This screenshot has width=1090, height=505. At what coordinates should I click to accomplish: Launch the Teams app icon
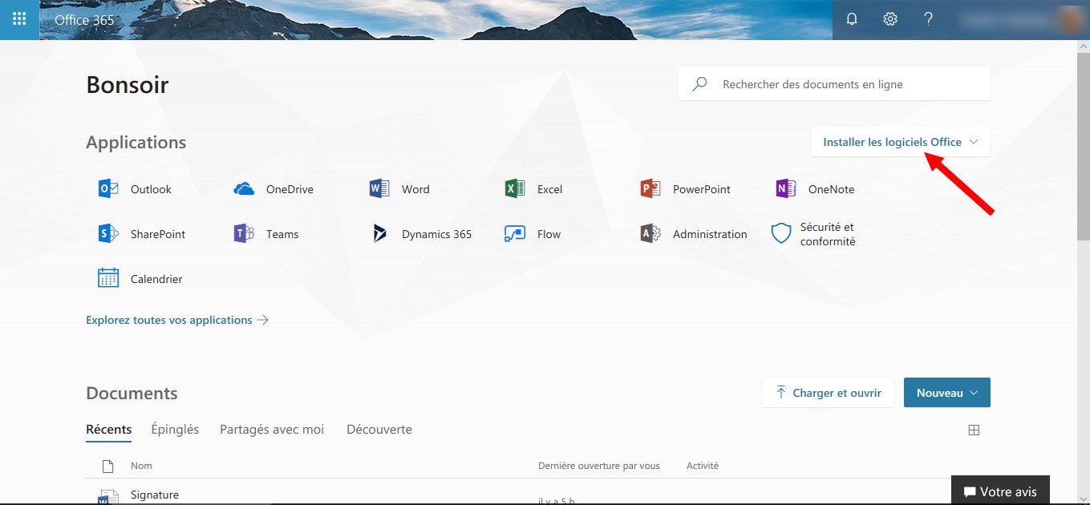point(244,234)
